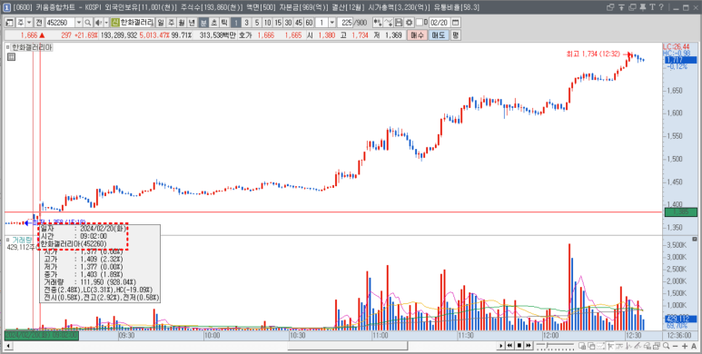Click the plus zoom-in icon at the bottom
This screenshot has height=354, width=702.
(685, 346)
